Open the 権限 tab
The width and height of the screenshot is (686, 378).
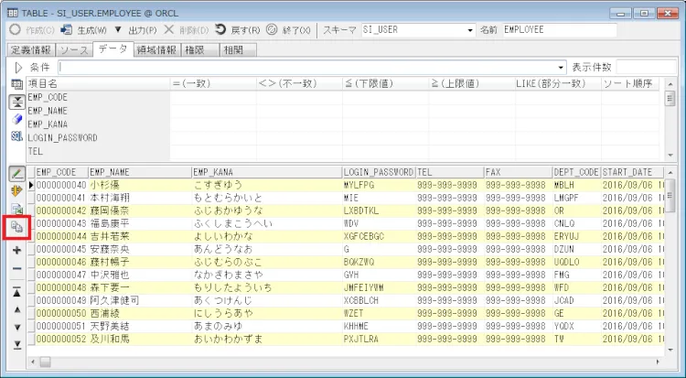coord(200,50)
